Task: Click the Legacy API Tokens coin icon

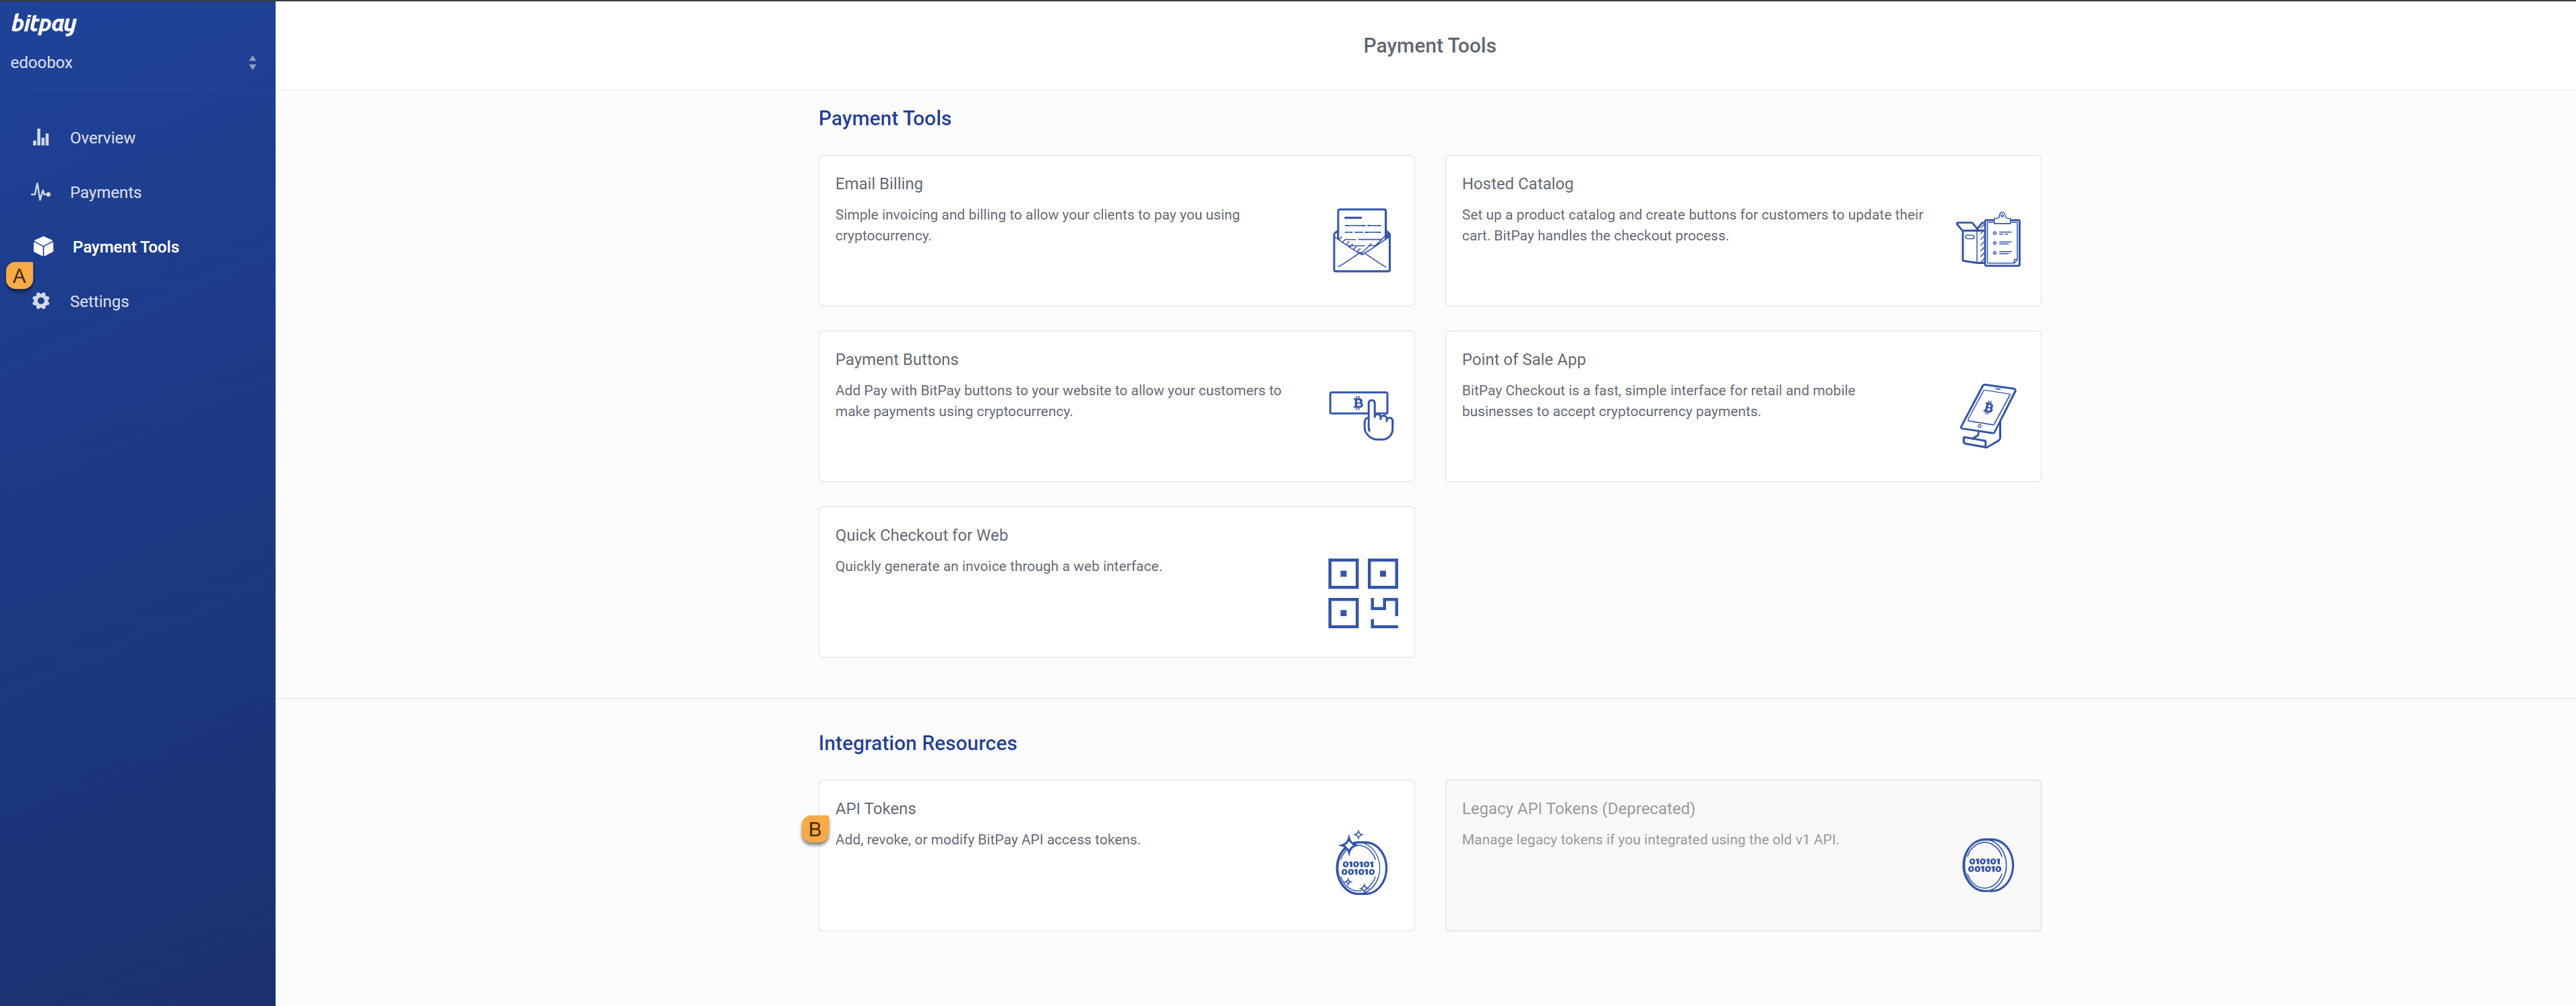Action: coord(1987,865)
